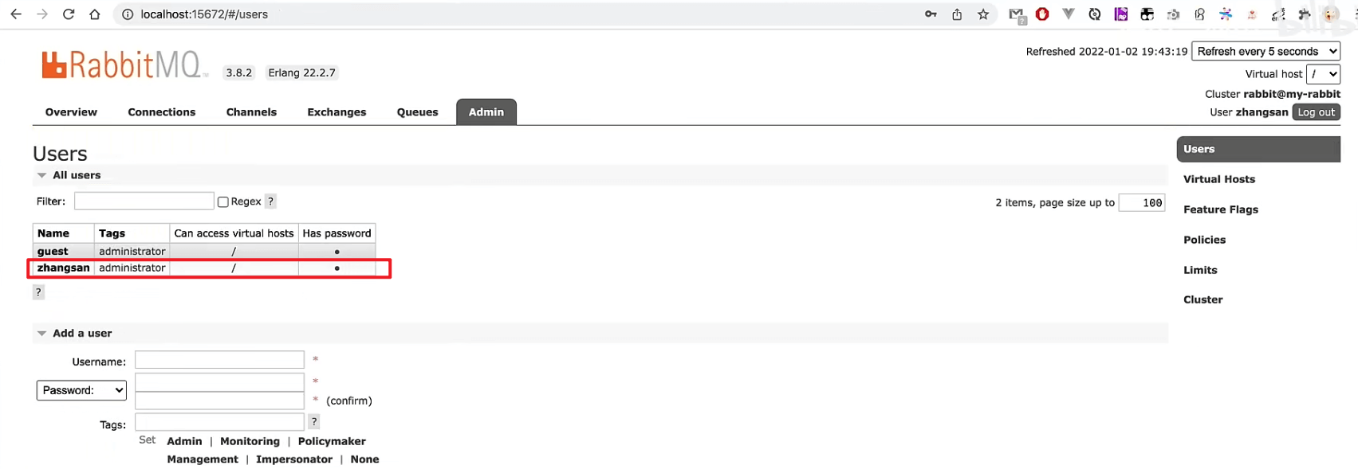
Task: Go to browser home icon
Action: [95, 14]
